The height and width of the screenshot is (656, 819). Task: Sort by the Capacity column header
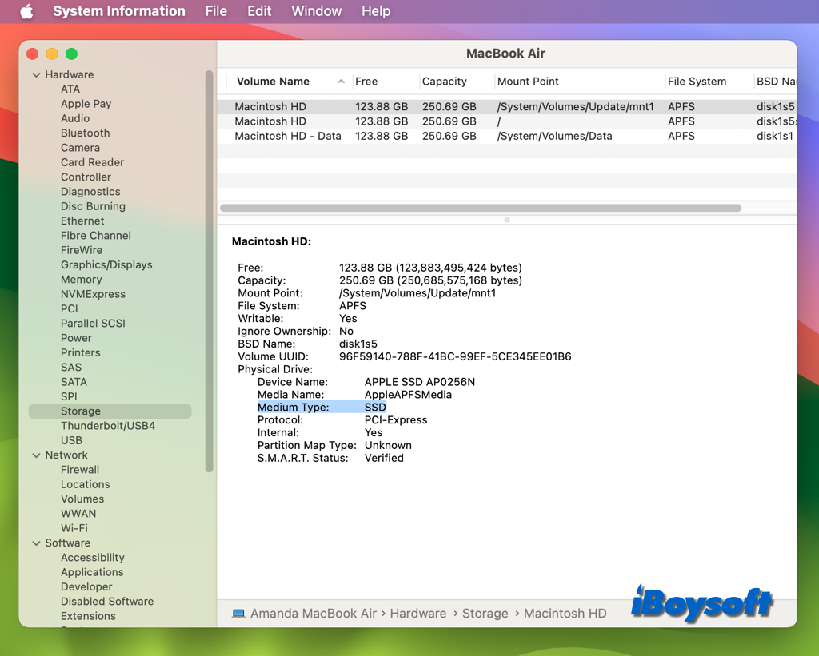click(x=445, y=82)
